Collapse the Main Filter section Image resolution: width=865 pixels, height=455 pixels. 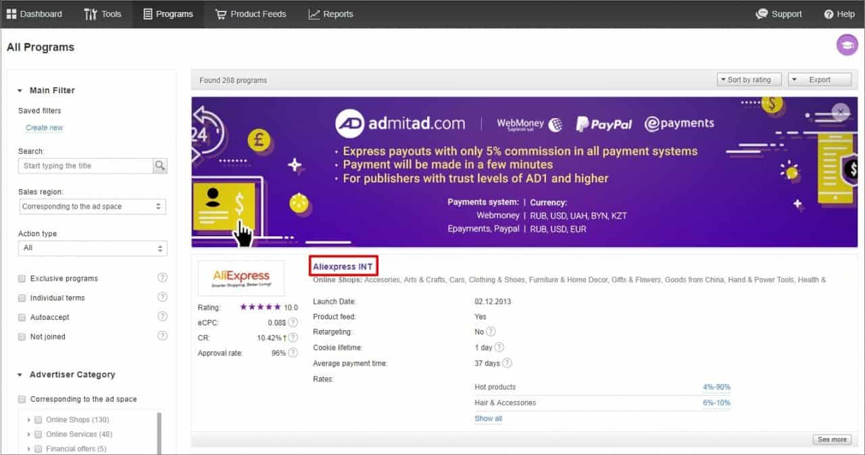20,90
